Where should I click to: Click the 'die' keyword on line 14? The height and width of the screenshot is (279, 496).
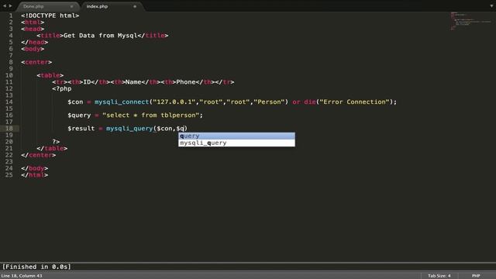[310, 102]
